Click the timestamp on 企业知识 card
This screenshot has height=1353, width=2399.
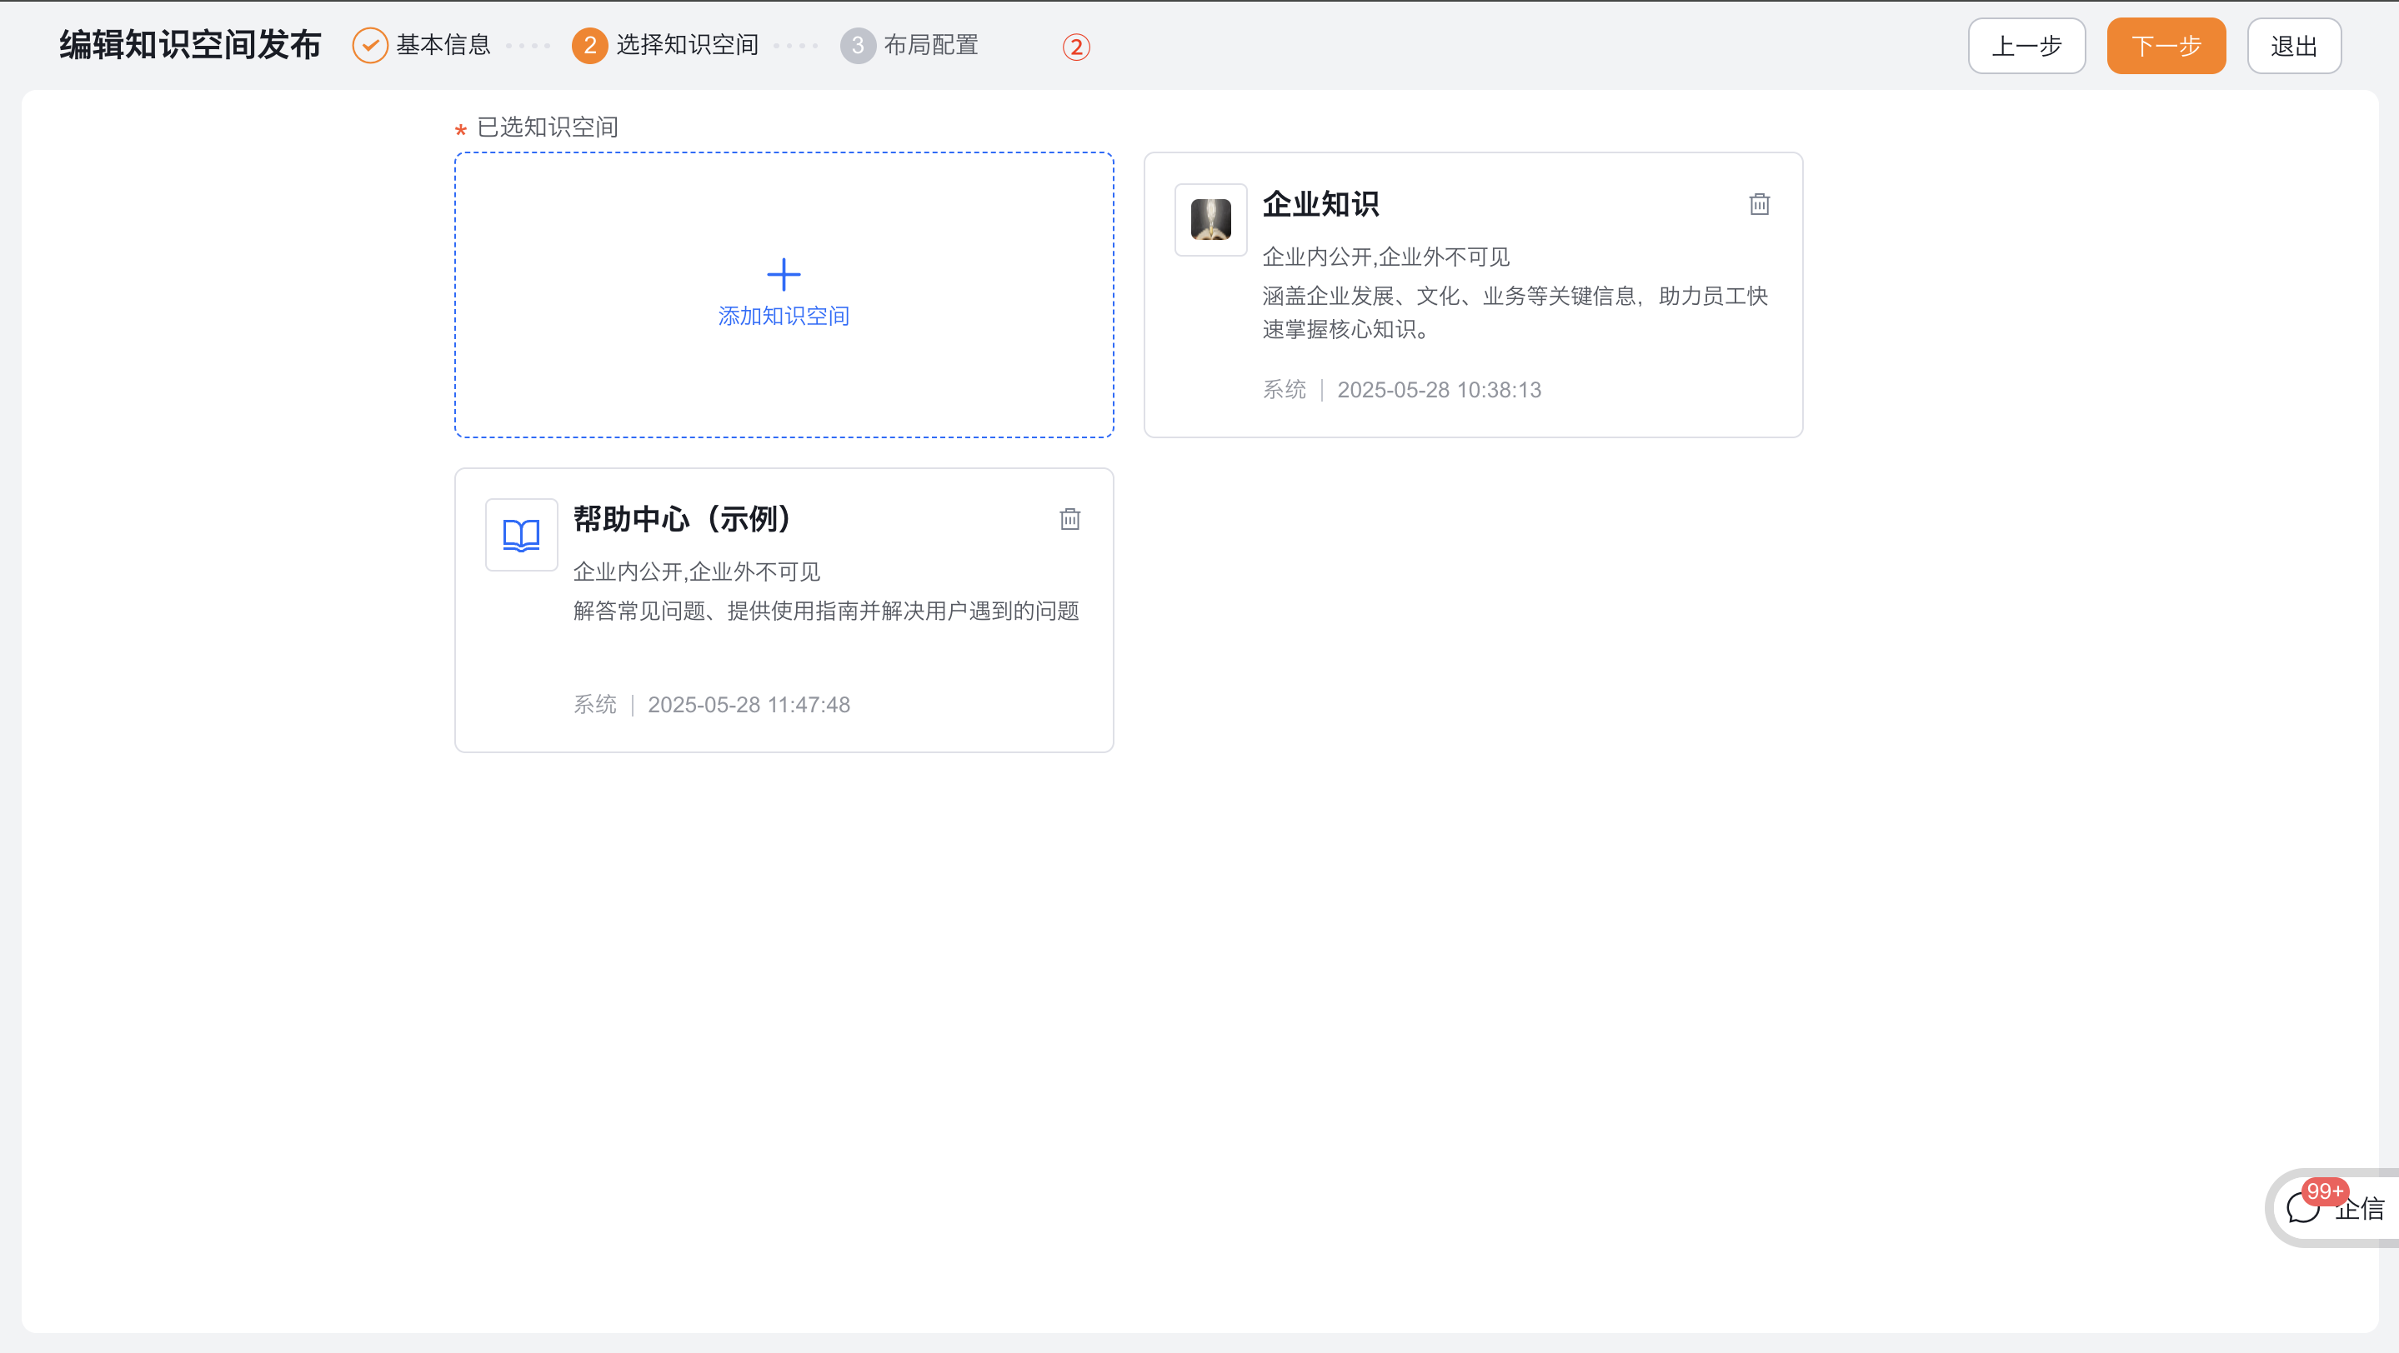(x=1440, y=390)
